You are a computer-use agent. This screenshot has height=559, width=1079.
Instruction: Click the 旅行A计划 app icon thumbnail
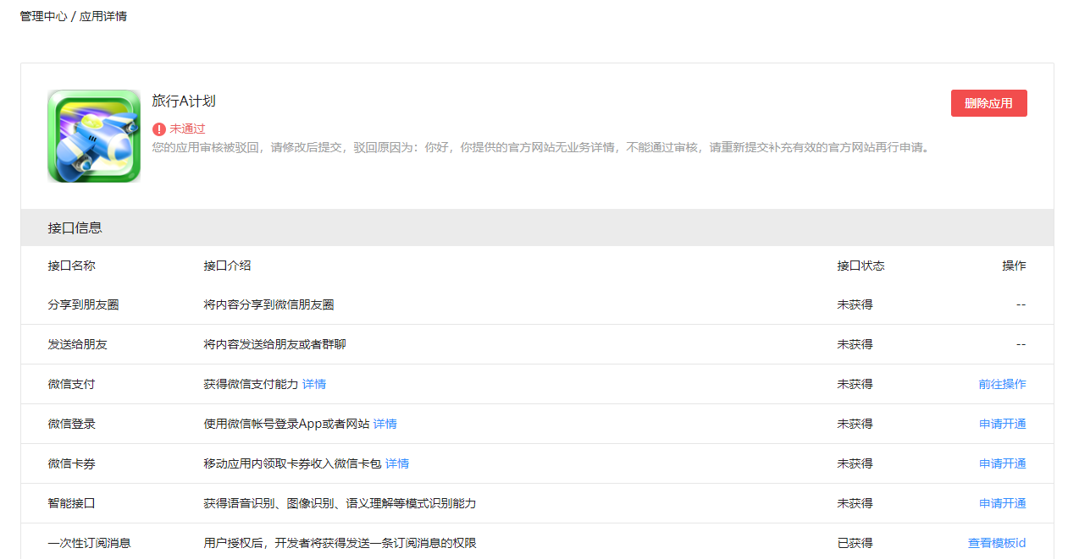pyautogui.click(x=94, y=136)
